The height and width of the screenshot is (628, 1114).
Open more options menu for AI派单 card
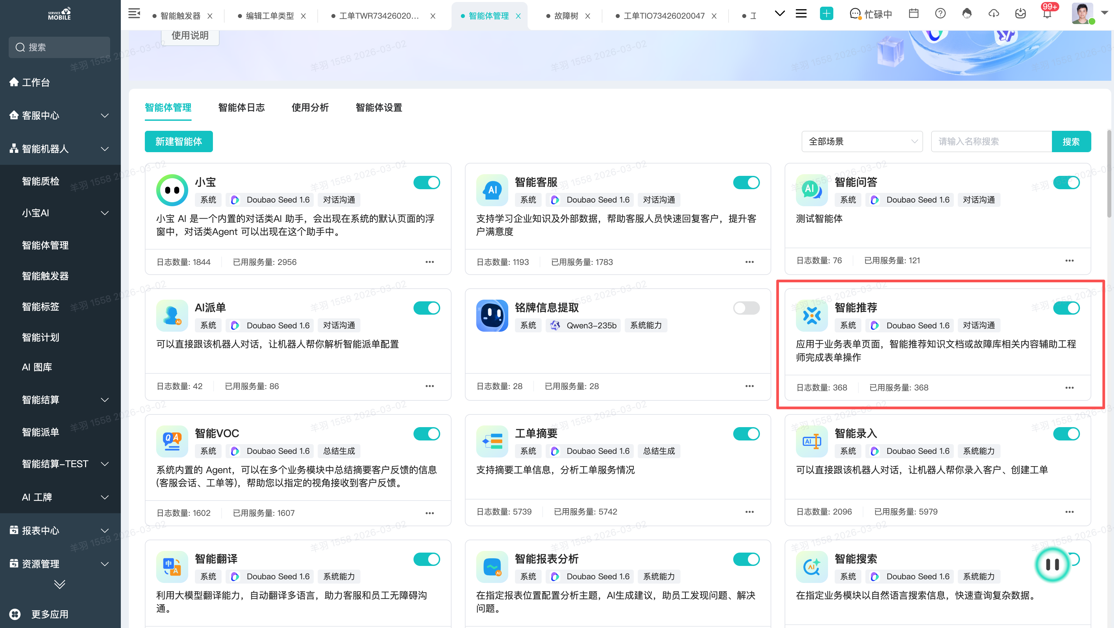430,386
